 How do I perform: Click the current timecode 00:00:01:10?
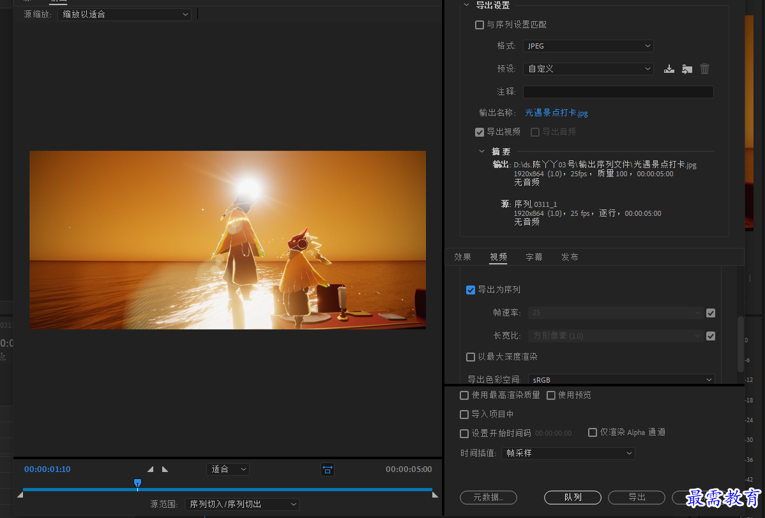47,469
